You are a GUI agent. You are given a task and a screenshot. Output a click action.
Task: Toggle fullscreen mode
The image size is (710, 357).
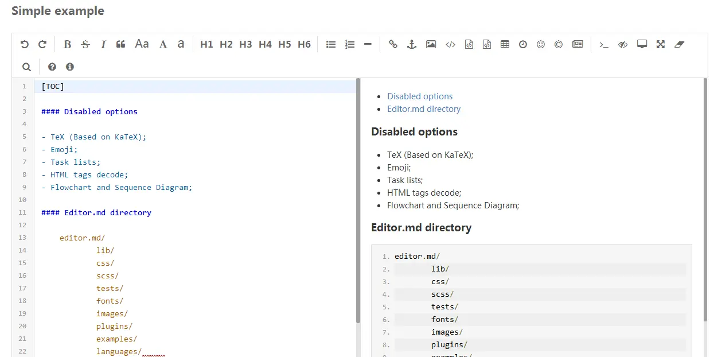tap(661, 44)
